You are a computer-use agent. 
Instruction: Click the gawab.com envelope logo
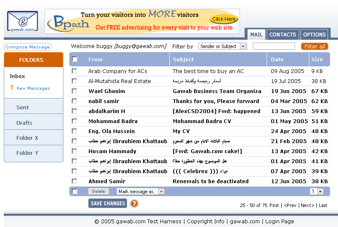[x=23, y=22]
